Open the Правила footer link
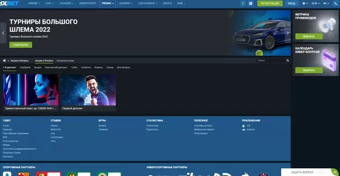The height and width of the screenshot is (176, 340). (x=8, y=129)
